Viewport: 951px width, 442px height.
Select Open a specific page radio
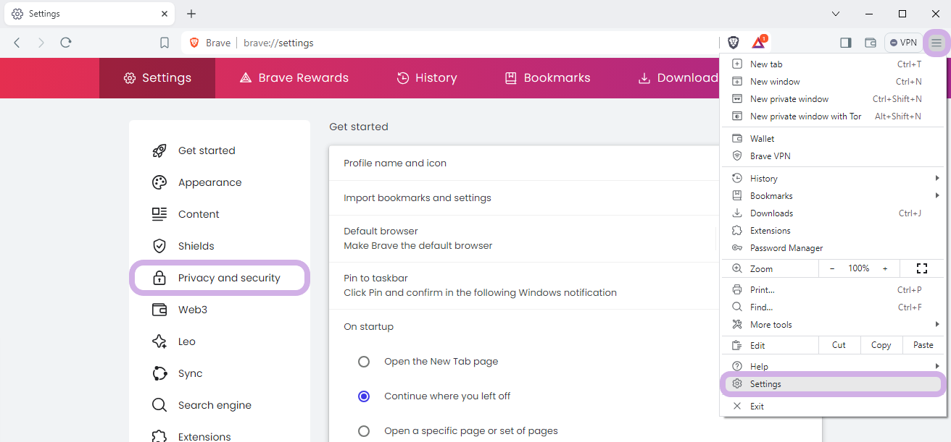click(x=364, y=431)
